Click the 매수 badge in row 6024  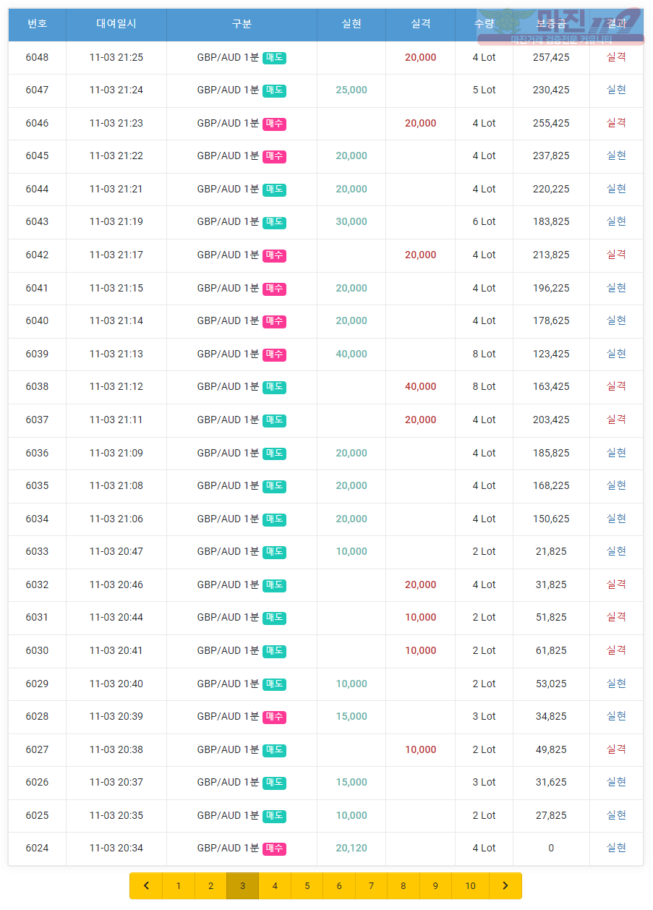pos(274,849)
